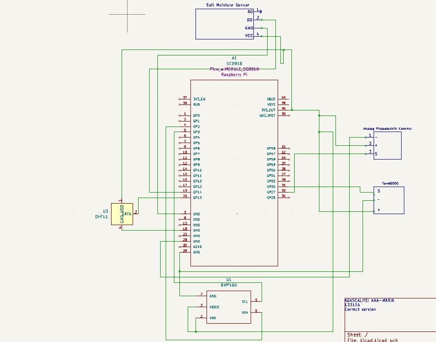Viewport: 436px width, 342px height.
Task: Select the A1 reference designator text
Action: click(234, 58)
